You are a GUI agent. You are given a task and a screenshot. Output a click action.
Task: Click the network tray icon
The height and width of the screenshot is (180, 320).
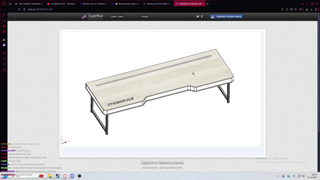[299, 176]
